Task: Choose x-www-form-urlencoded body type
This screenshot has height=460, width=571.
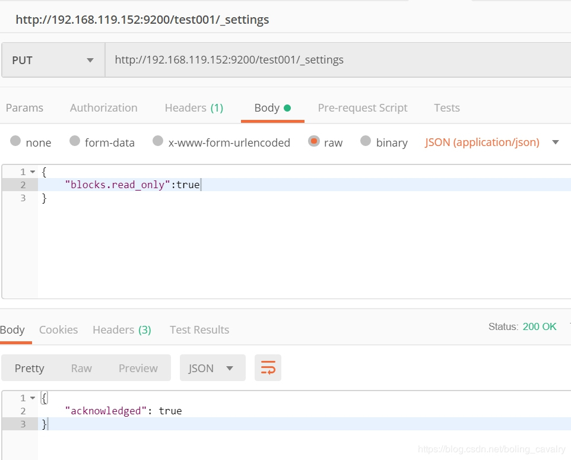Action: point(158,141)
